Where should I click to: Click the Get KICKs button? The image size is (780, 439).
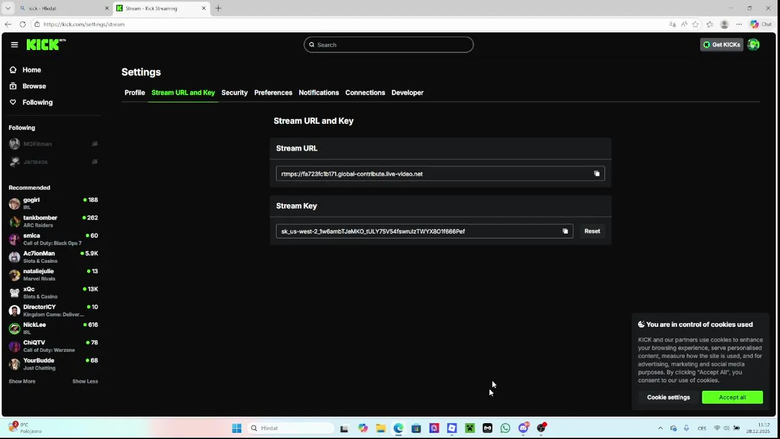click(721, 45)
